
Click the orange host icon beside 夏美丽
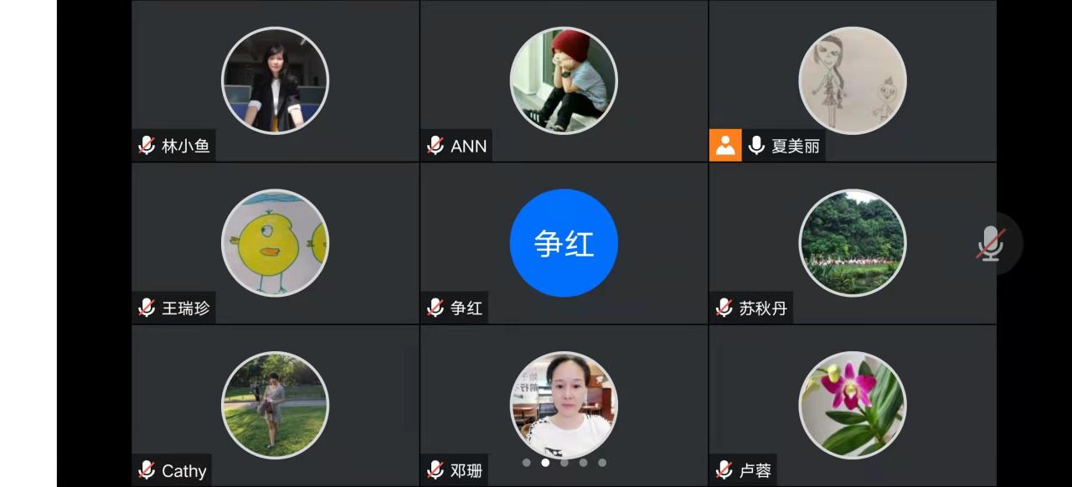pos(725,146)
